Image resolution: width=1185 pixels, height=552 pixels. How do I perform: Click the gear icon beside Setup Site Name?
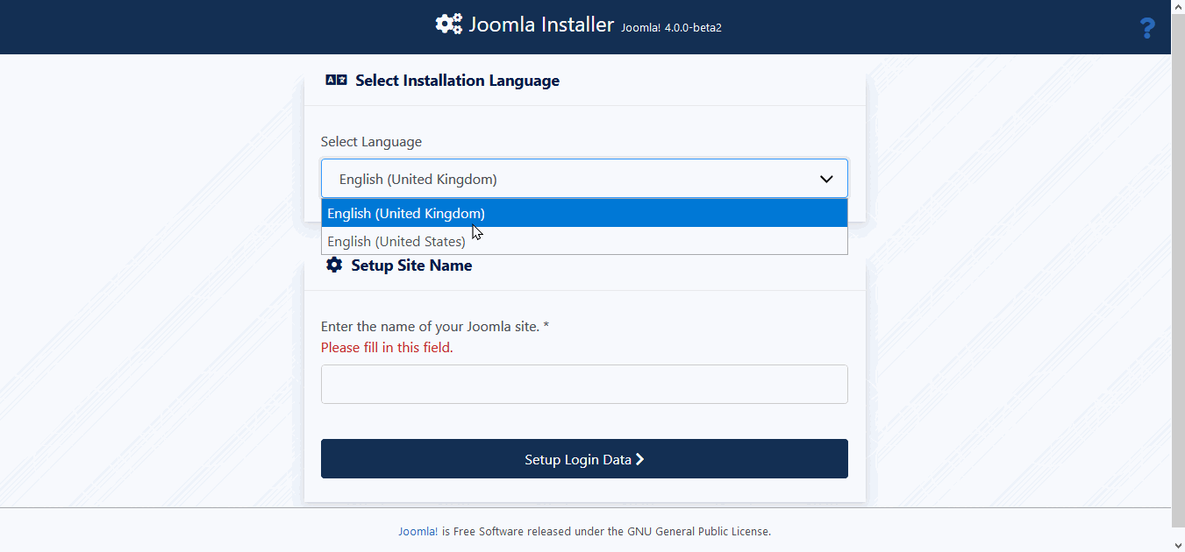click(333, 265)
